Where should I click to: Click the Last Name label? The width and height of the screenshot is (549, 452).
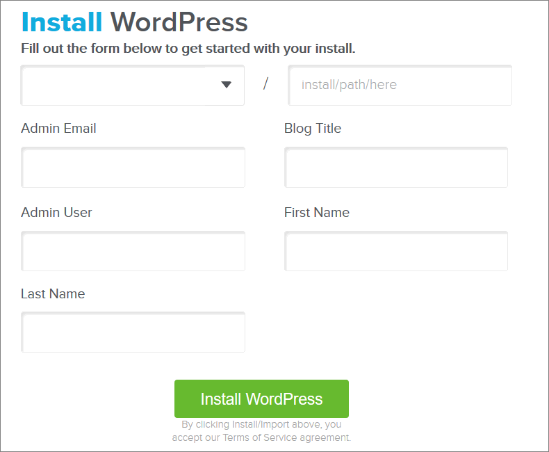(53, 293)
